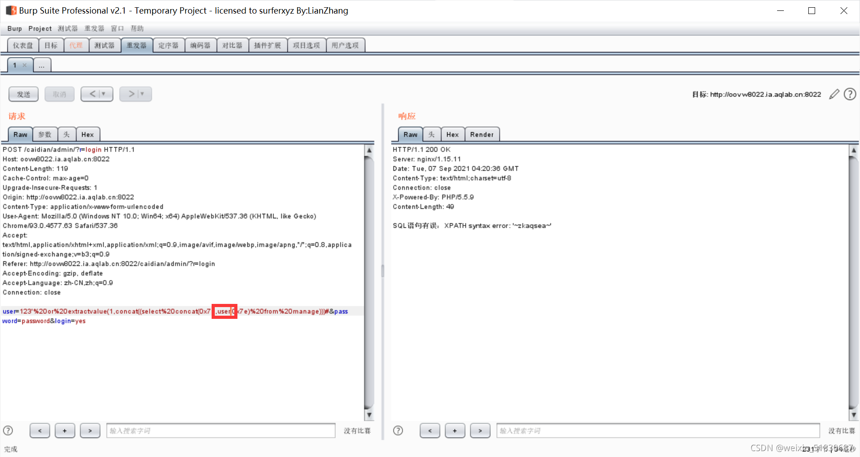Viewport: 860px width, 457px height.
Task: Select the response Render tab
Action: click(x=482, y=135)
